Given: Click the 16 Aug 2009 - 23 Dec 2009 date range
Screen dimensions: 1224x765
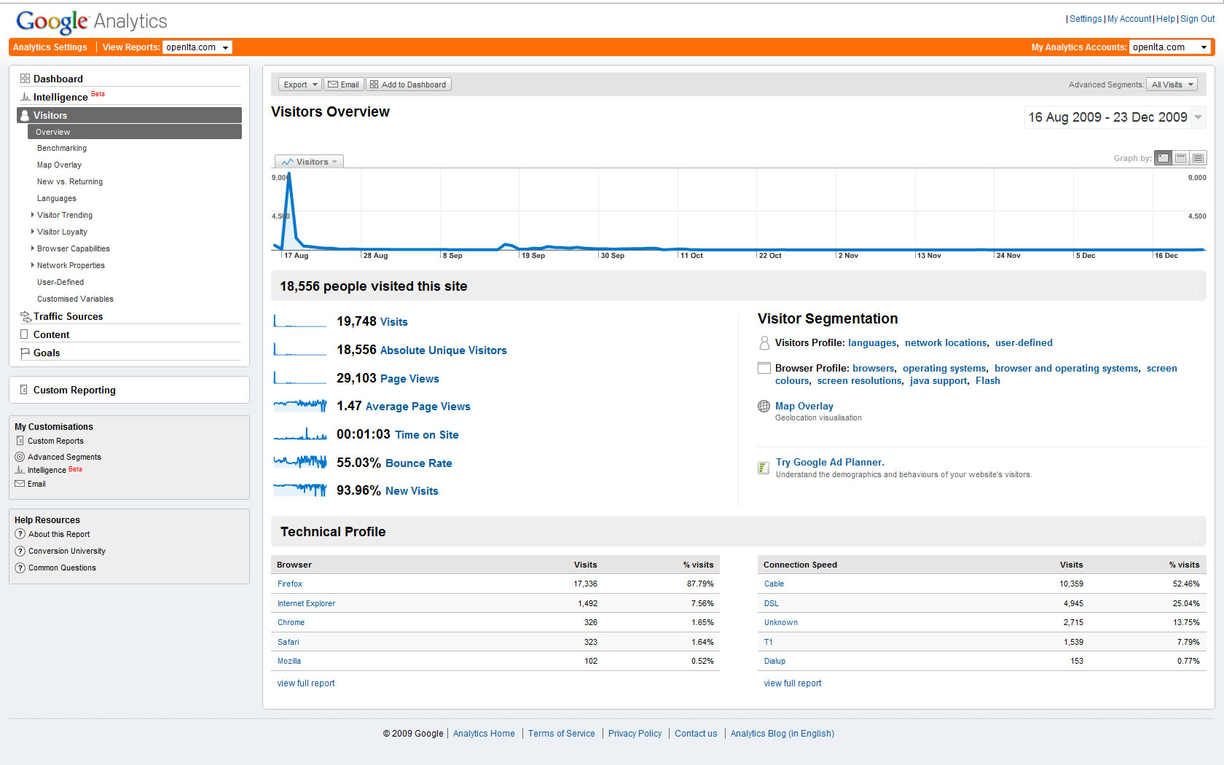Looking at the screenshot, I should (x=1107, y=117).
